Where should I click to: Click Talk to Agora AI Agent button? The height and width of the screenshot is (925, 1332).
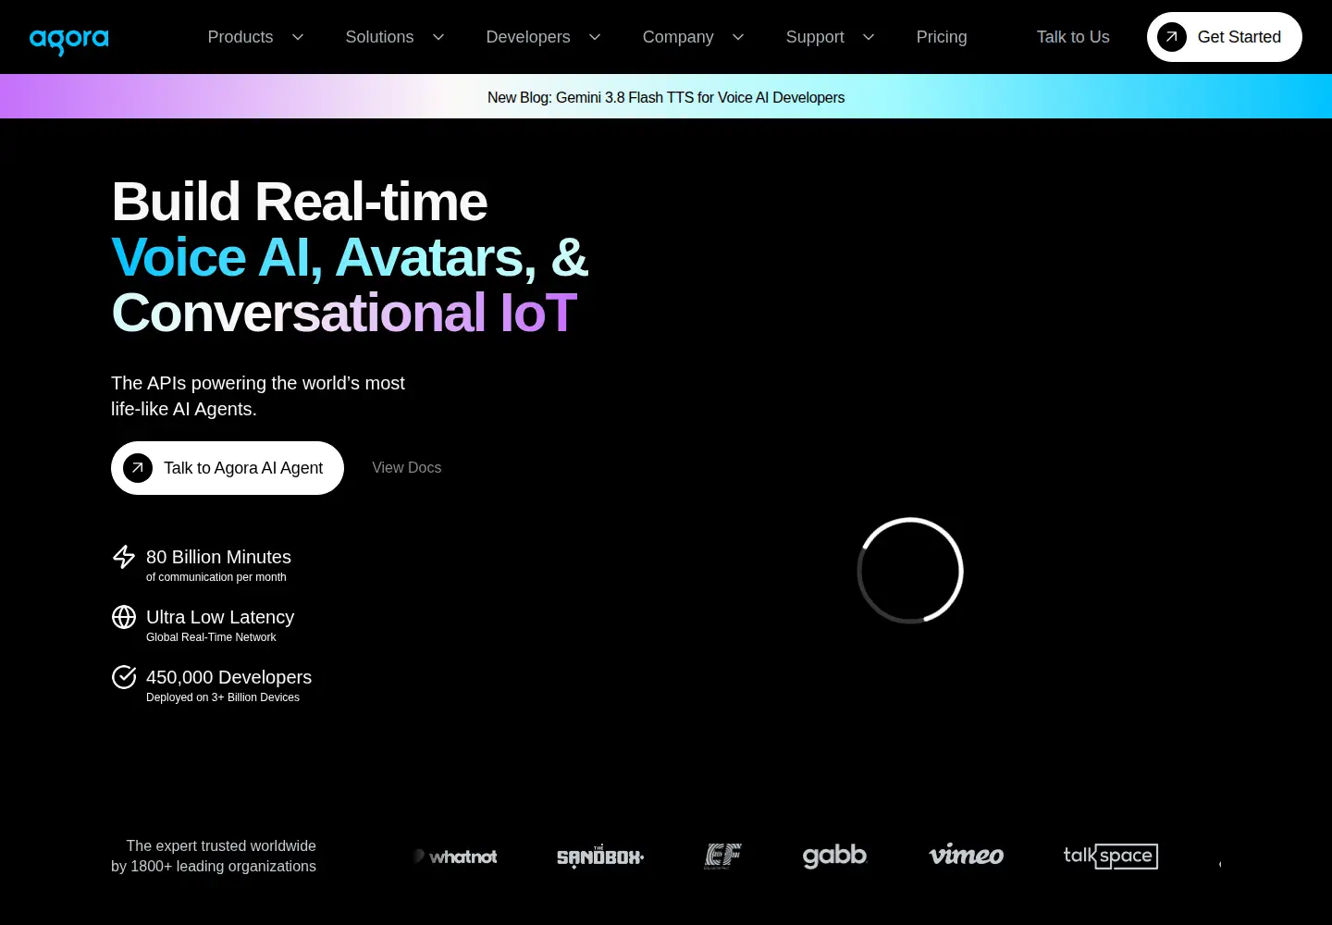click(228, 468)
